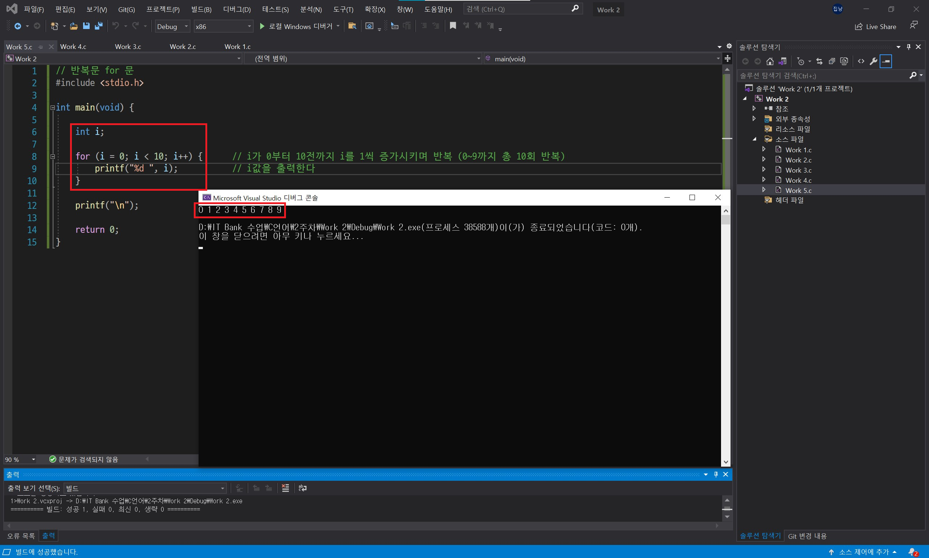
Task: Toggle word wrap in Output panel
Action: 303,488
